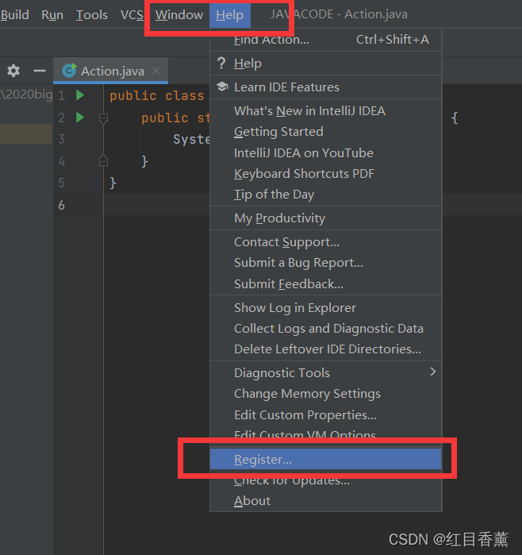Click the Help menu in menu bar
The height and width of the screenshot is (555, 522).
coord(230,15)
